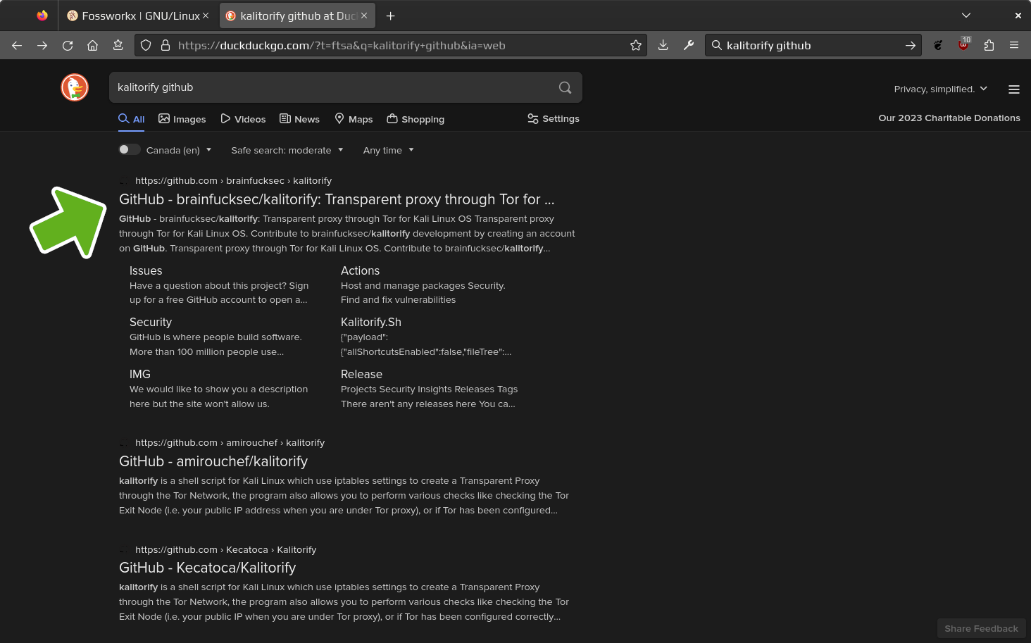Screen dimensions: 1031x643
Task: Bookmark this page with the star icon
Action: [636, 45]
